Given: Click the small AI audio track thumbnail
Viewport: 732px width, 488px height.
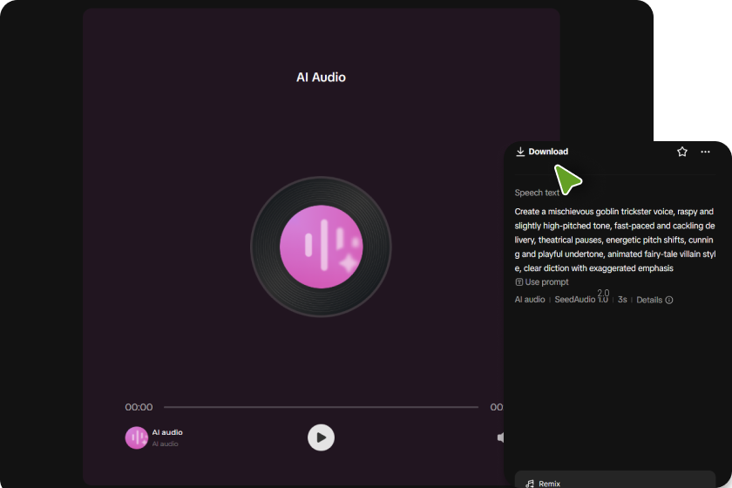Looking at the screenshot, I should (136, 437).
